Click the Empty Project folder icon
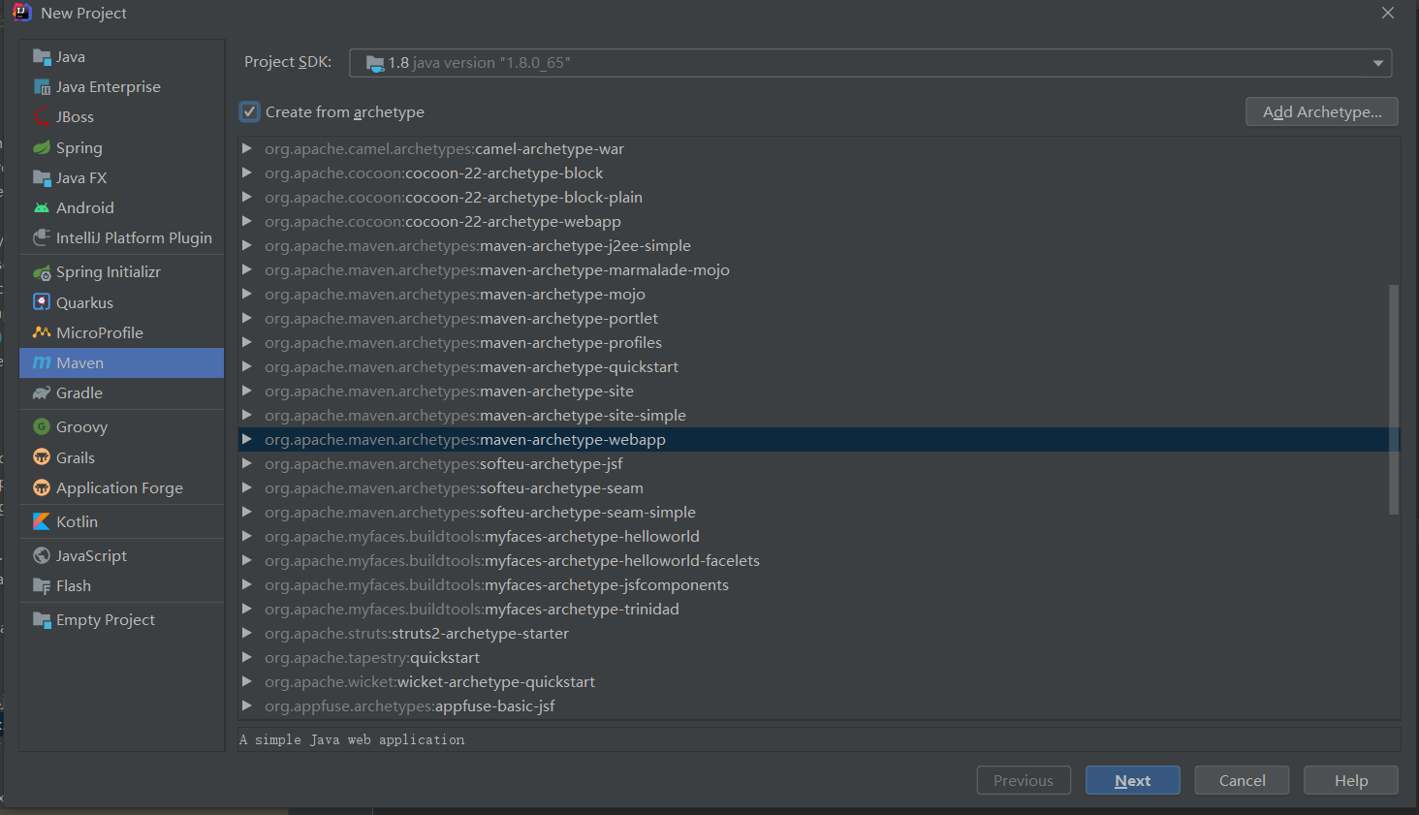The height and width of the screenshot is (815, 1419). coord(42,620)
